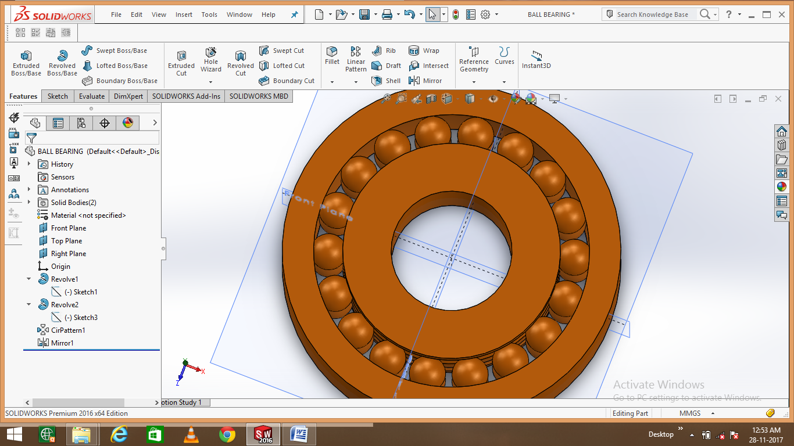
Task: Click the Editing Part status button
Action: 630,413
